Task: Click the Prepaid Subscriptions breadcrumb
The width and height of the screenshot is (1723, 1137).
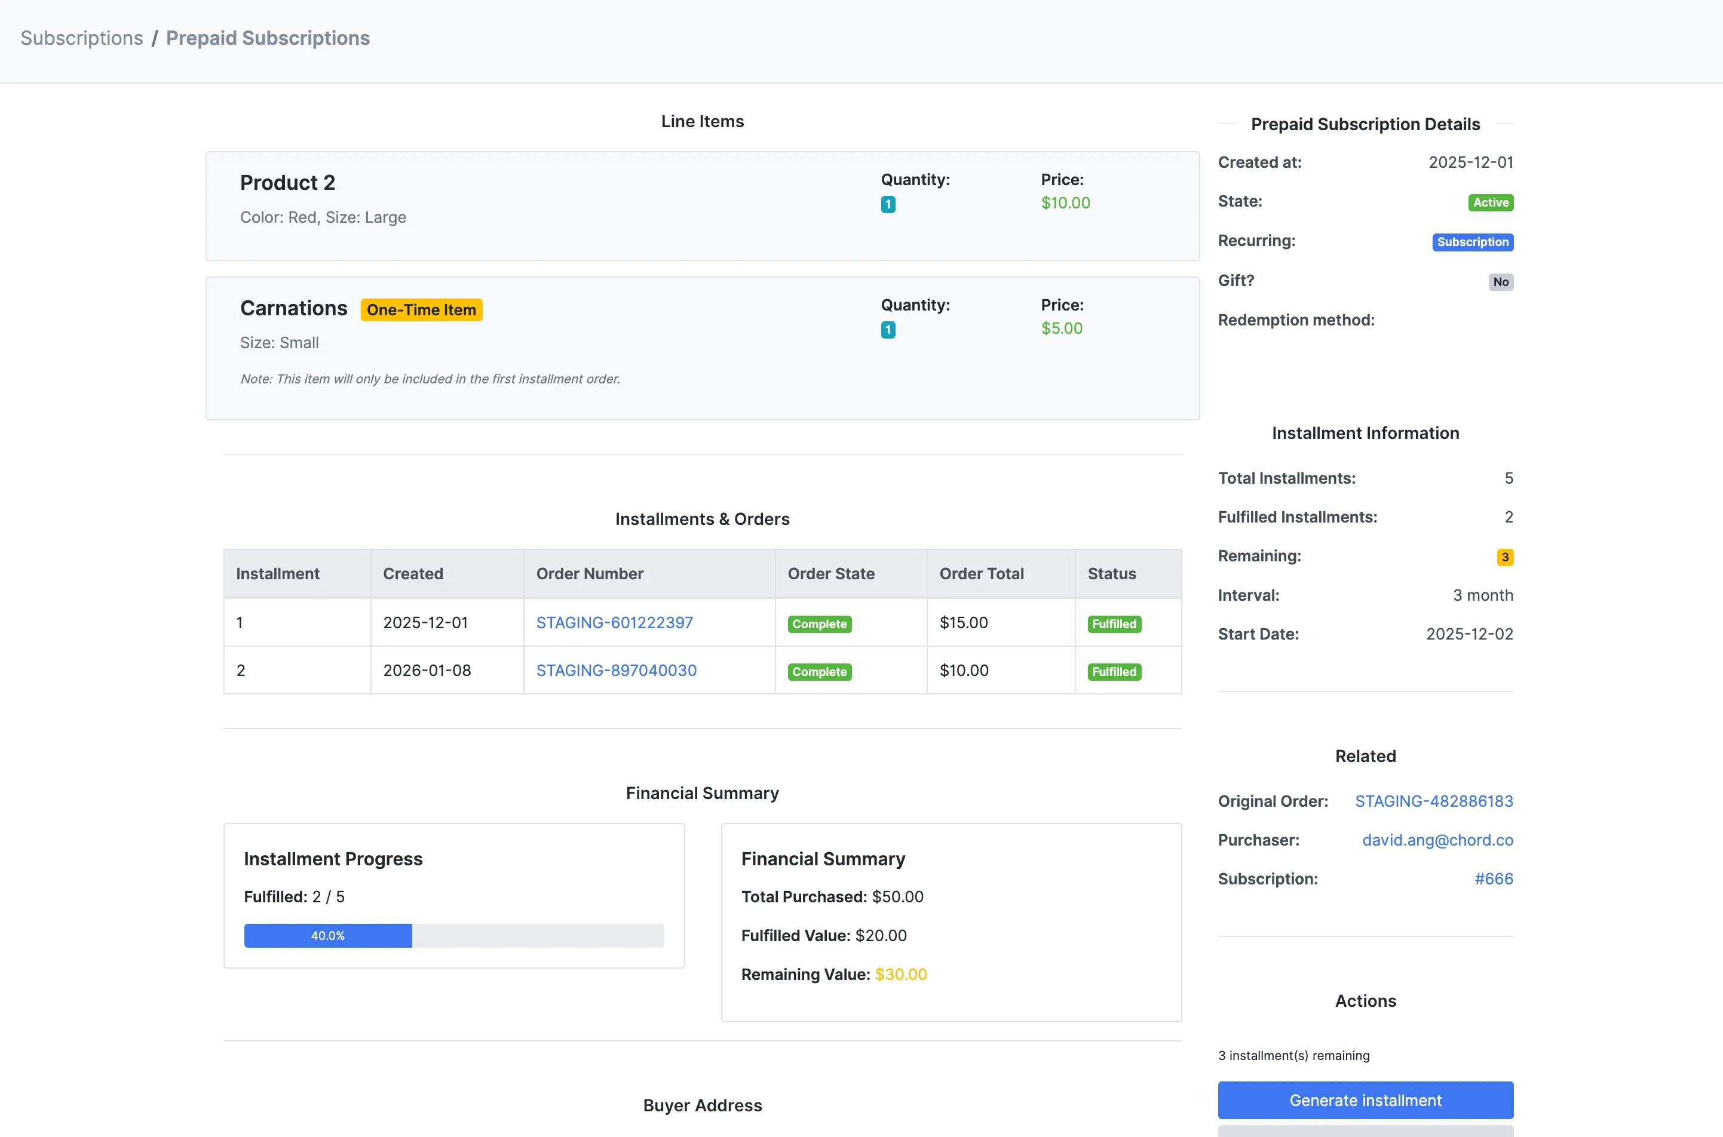Action: (268, 38)
